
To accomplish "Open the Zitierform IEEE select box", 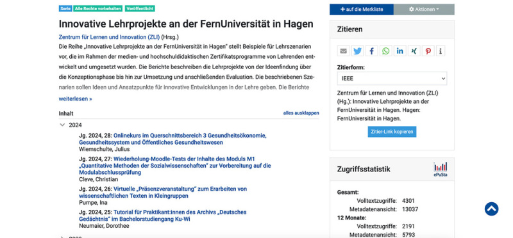I will pos(392,78).
